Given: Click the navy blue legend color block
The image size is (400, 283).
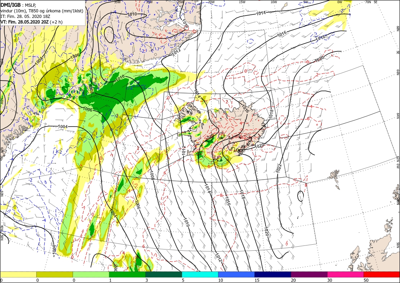Looking at the screenshot, I should click(x=273, y=274).
